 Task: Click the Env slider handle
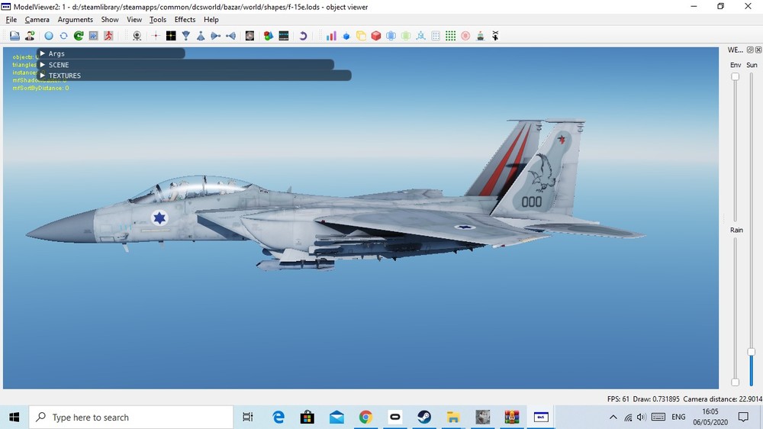point(736,76)
